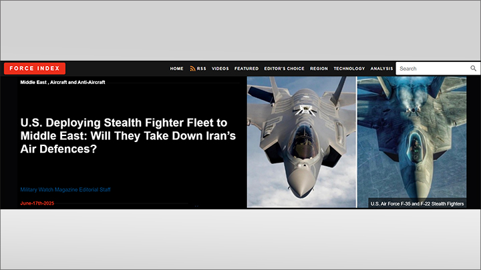This screenshot has width=481, height=270.
Task: Click the FORCE INDEX logo
Action: 35,69
